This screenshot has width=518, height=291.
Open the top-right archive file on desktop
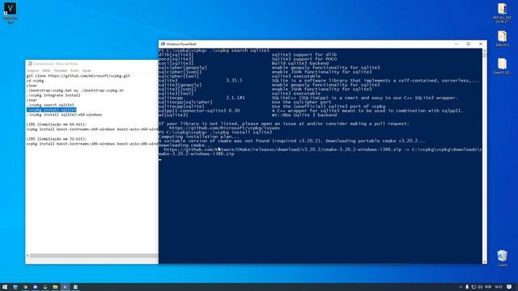click(502, 13)
